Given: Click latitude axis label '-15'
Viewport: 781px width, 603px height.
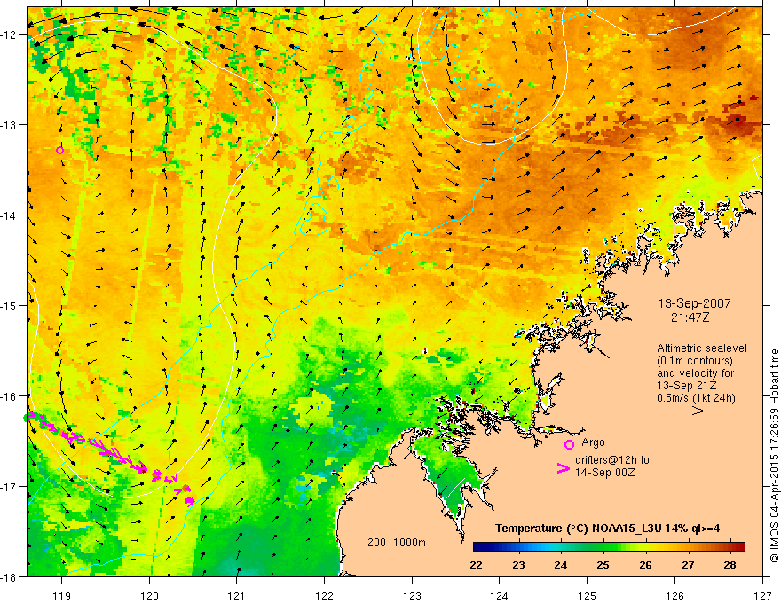Looking at the screenshot, I should 10,305.
